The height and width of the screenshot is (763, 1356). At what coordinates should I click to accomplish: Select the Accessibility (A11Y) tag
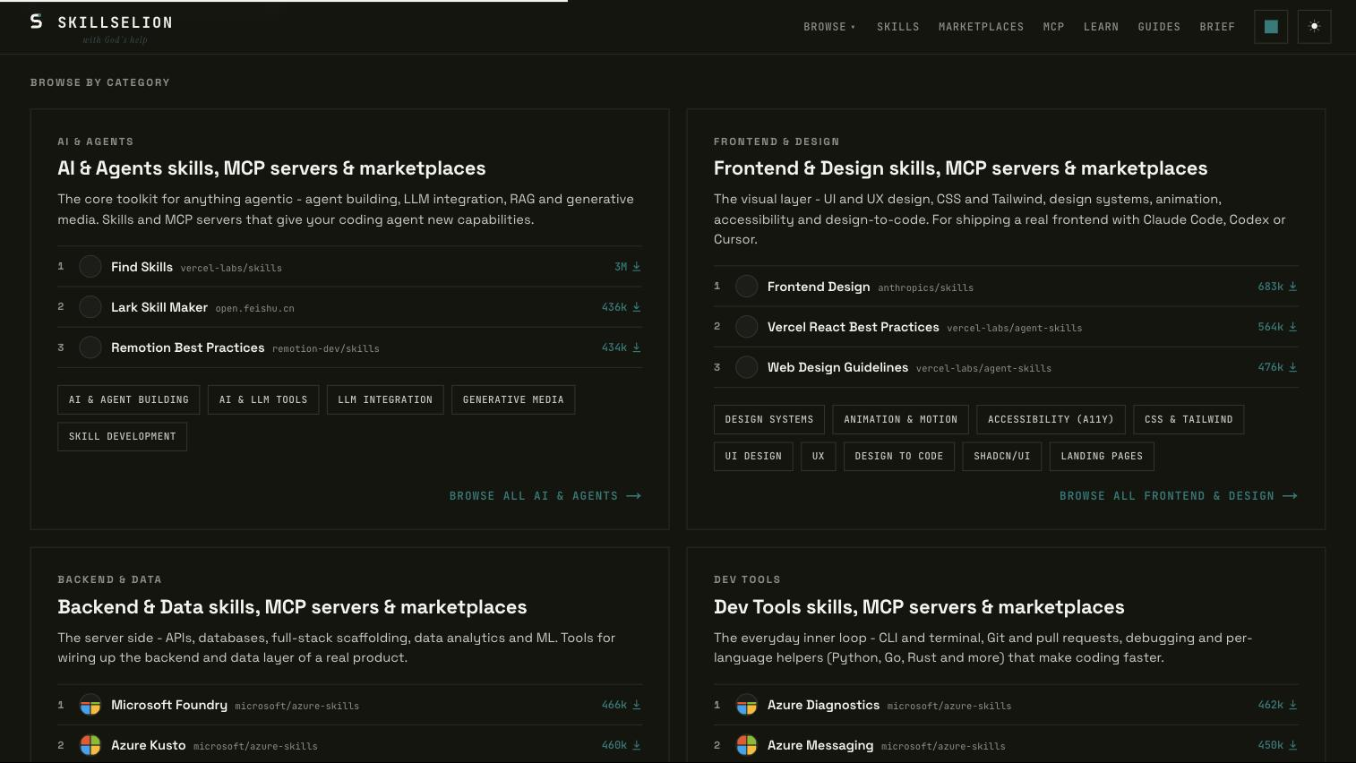[x=1051, y=419]
